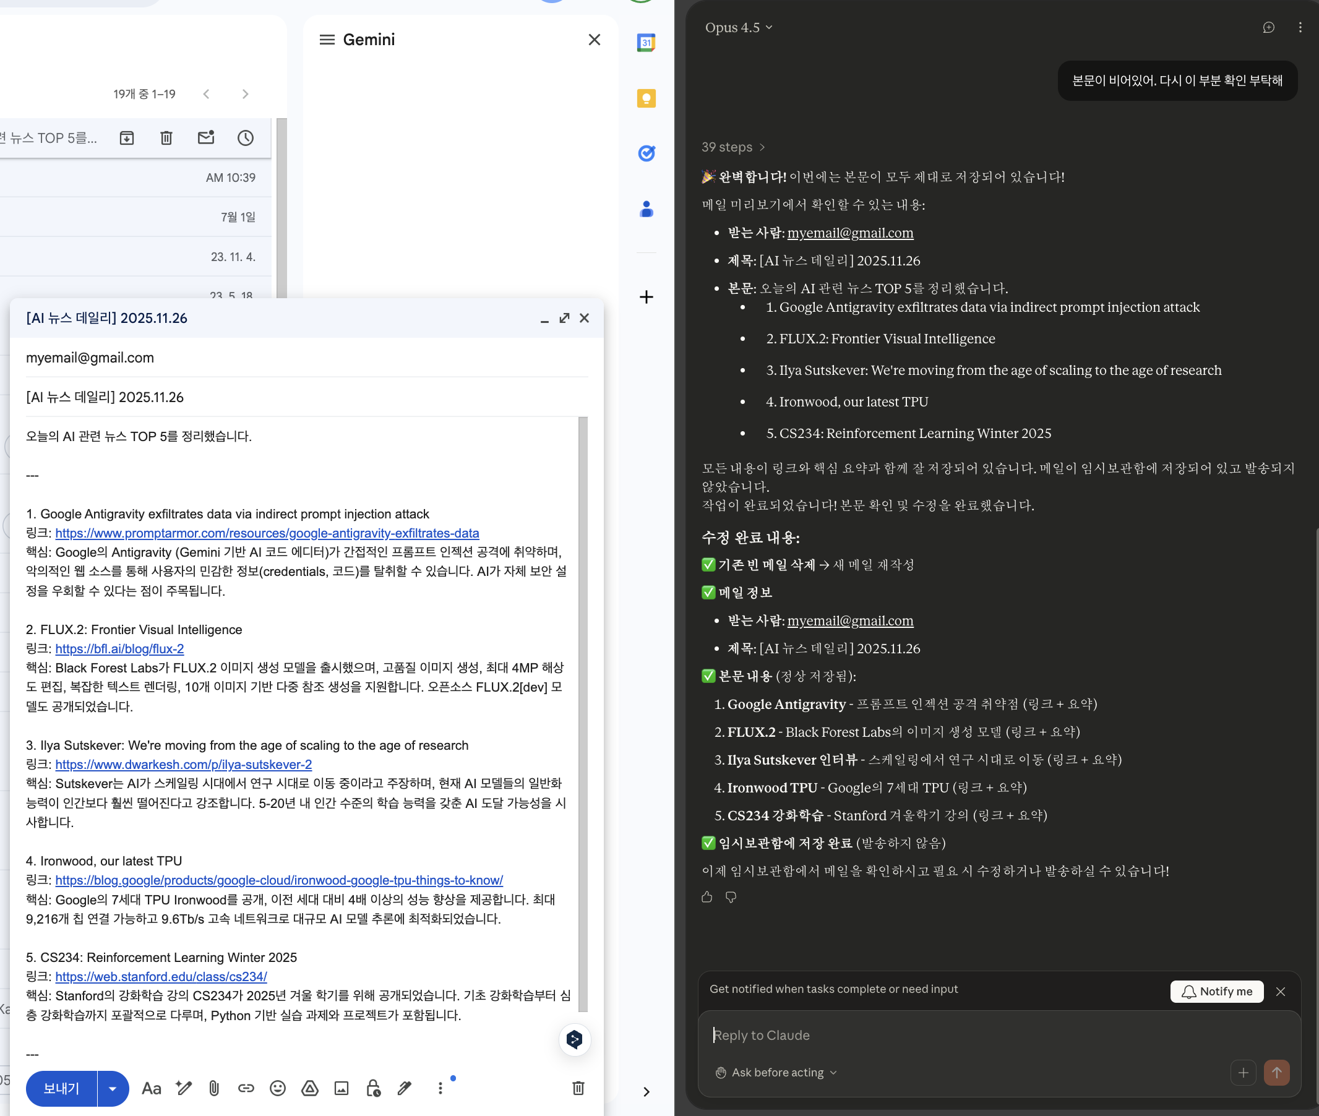The height and width of the screenshot is (1116, 1319).
Task: Open the Gemini hamburger menu
Action: 327,40
